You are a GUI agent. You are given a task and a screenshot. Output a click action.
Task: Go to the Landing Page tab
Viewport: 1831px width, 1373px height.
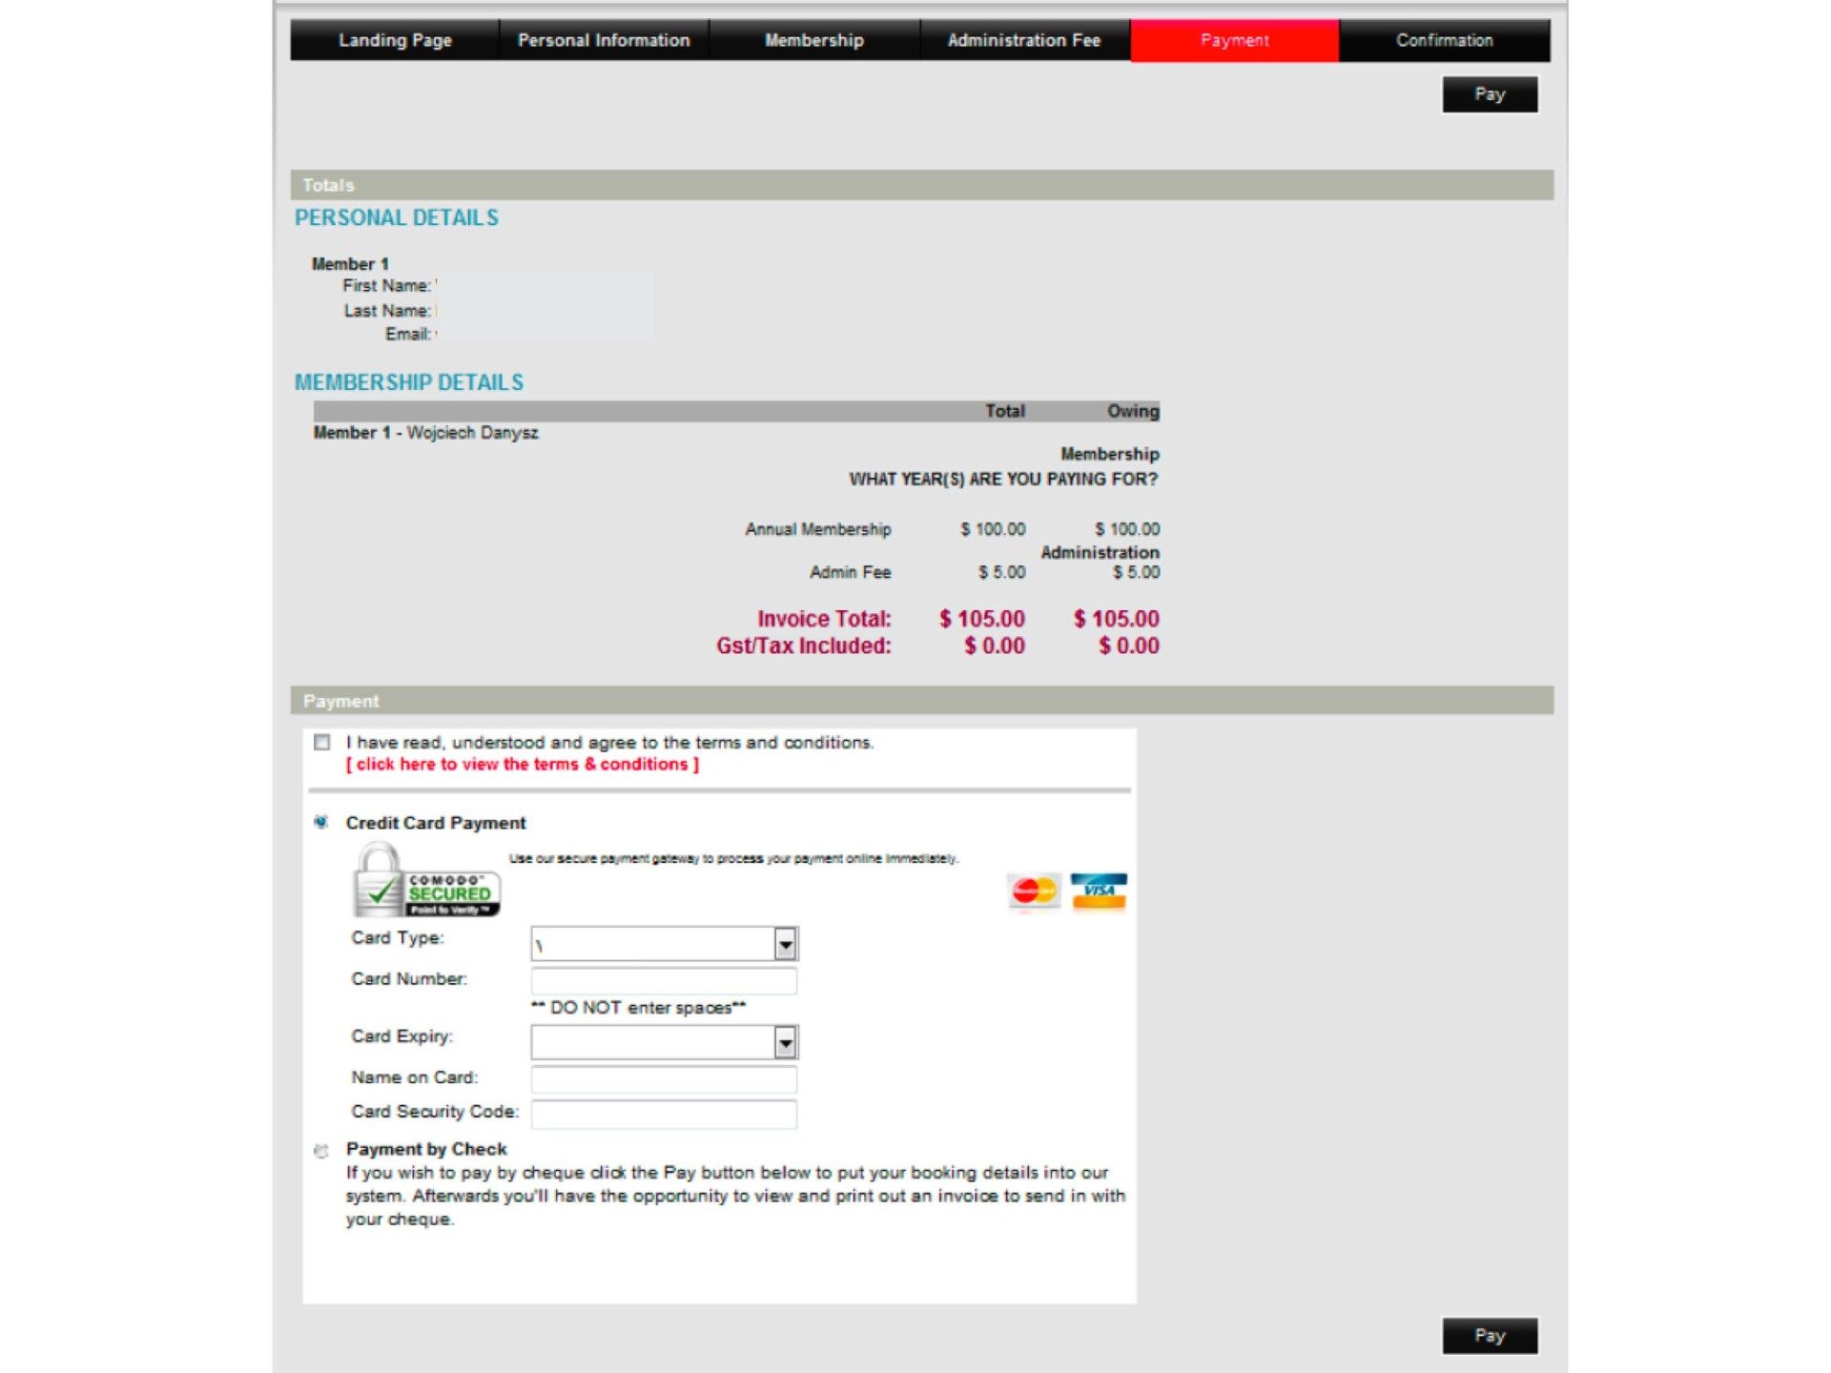pos(395,40)
